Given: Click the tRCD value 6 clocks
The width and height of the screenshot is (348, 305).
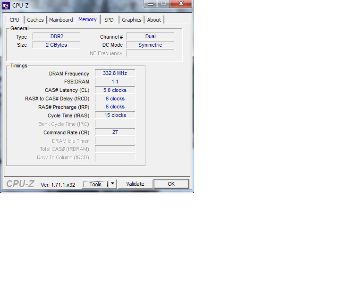Looking at the screenshot, I should (x=115, y=99).
